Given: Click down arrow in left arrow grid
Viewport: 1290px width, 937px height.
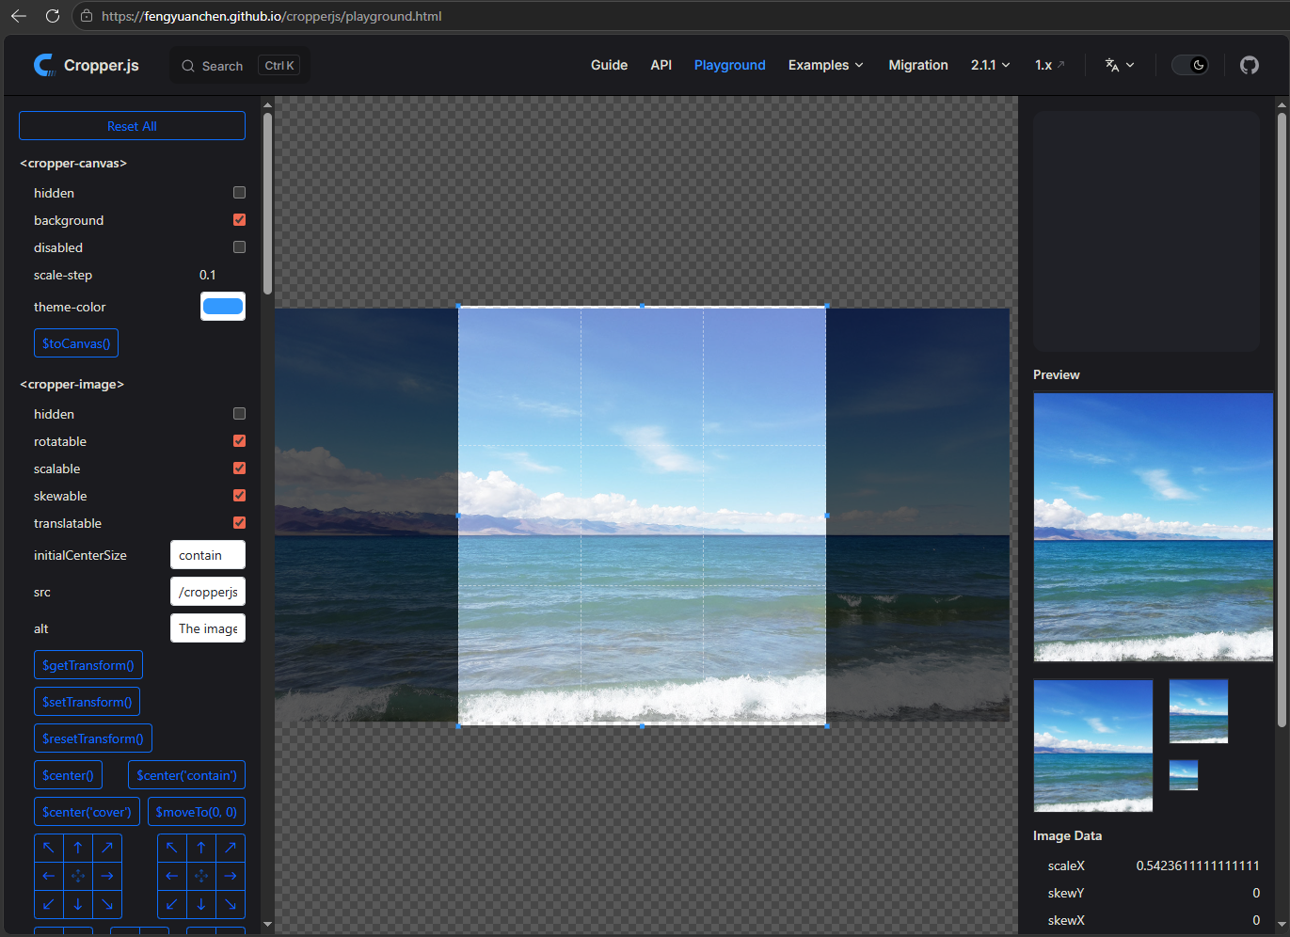Looking at the screenshot, I should [x=78, y=904].
